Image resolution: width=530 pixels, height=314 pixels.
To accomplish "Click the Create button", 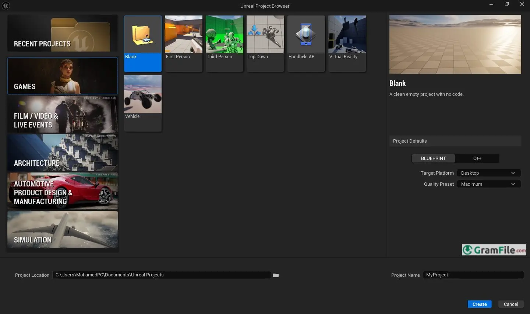I will [480, 304].
